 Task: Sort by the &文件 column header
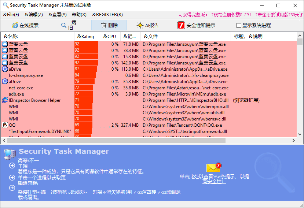[186, 36]
